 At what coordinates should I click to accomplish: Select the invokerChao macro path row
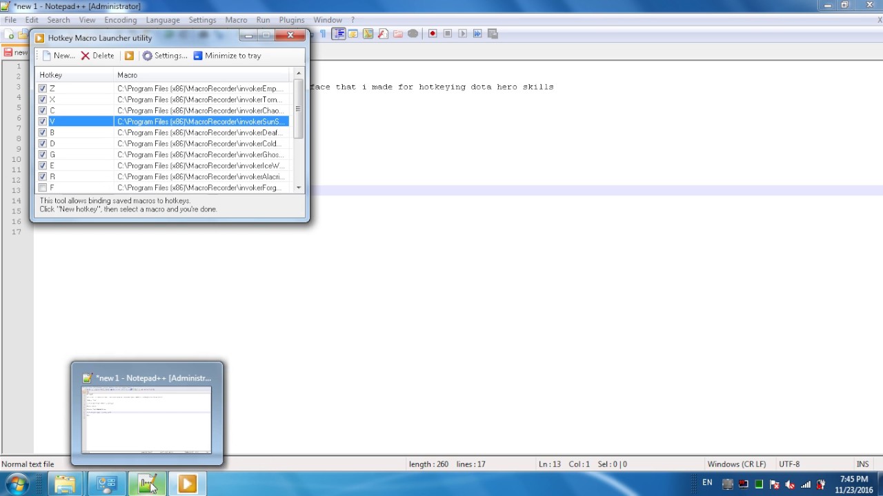tap(200, 111)
